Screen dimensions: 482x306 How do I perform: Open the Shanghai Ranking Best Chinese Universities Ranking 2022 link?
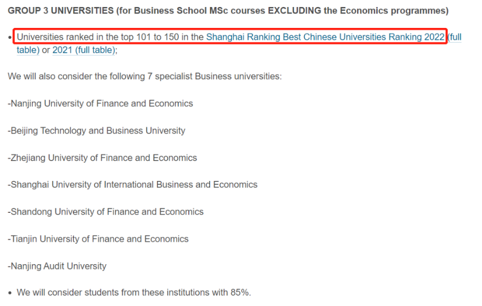(x=325, y=37)
